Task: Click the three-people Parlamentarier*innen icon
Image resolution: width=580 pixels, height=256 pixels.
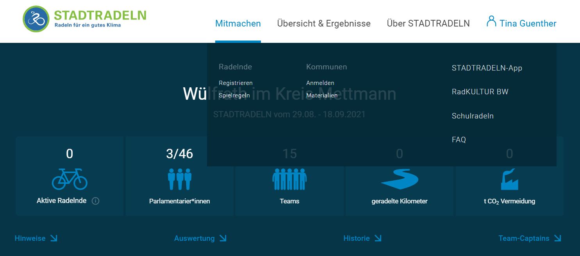Action: point(180,179)
